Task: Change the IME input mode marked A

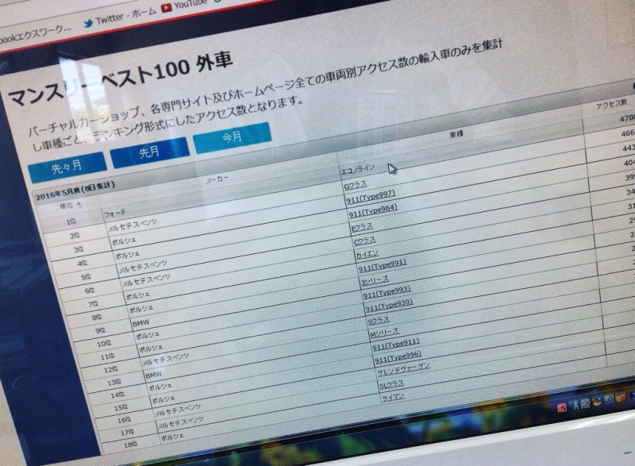Action: [576, 405]
